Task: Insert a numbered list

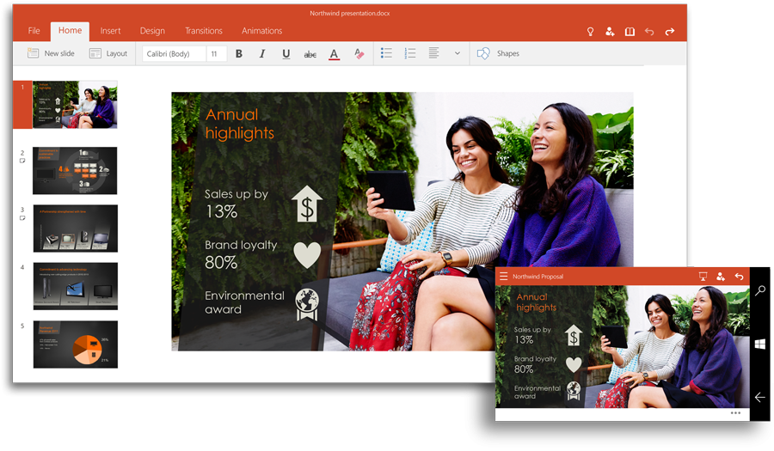Action: [410, 53]
